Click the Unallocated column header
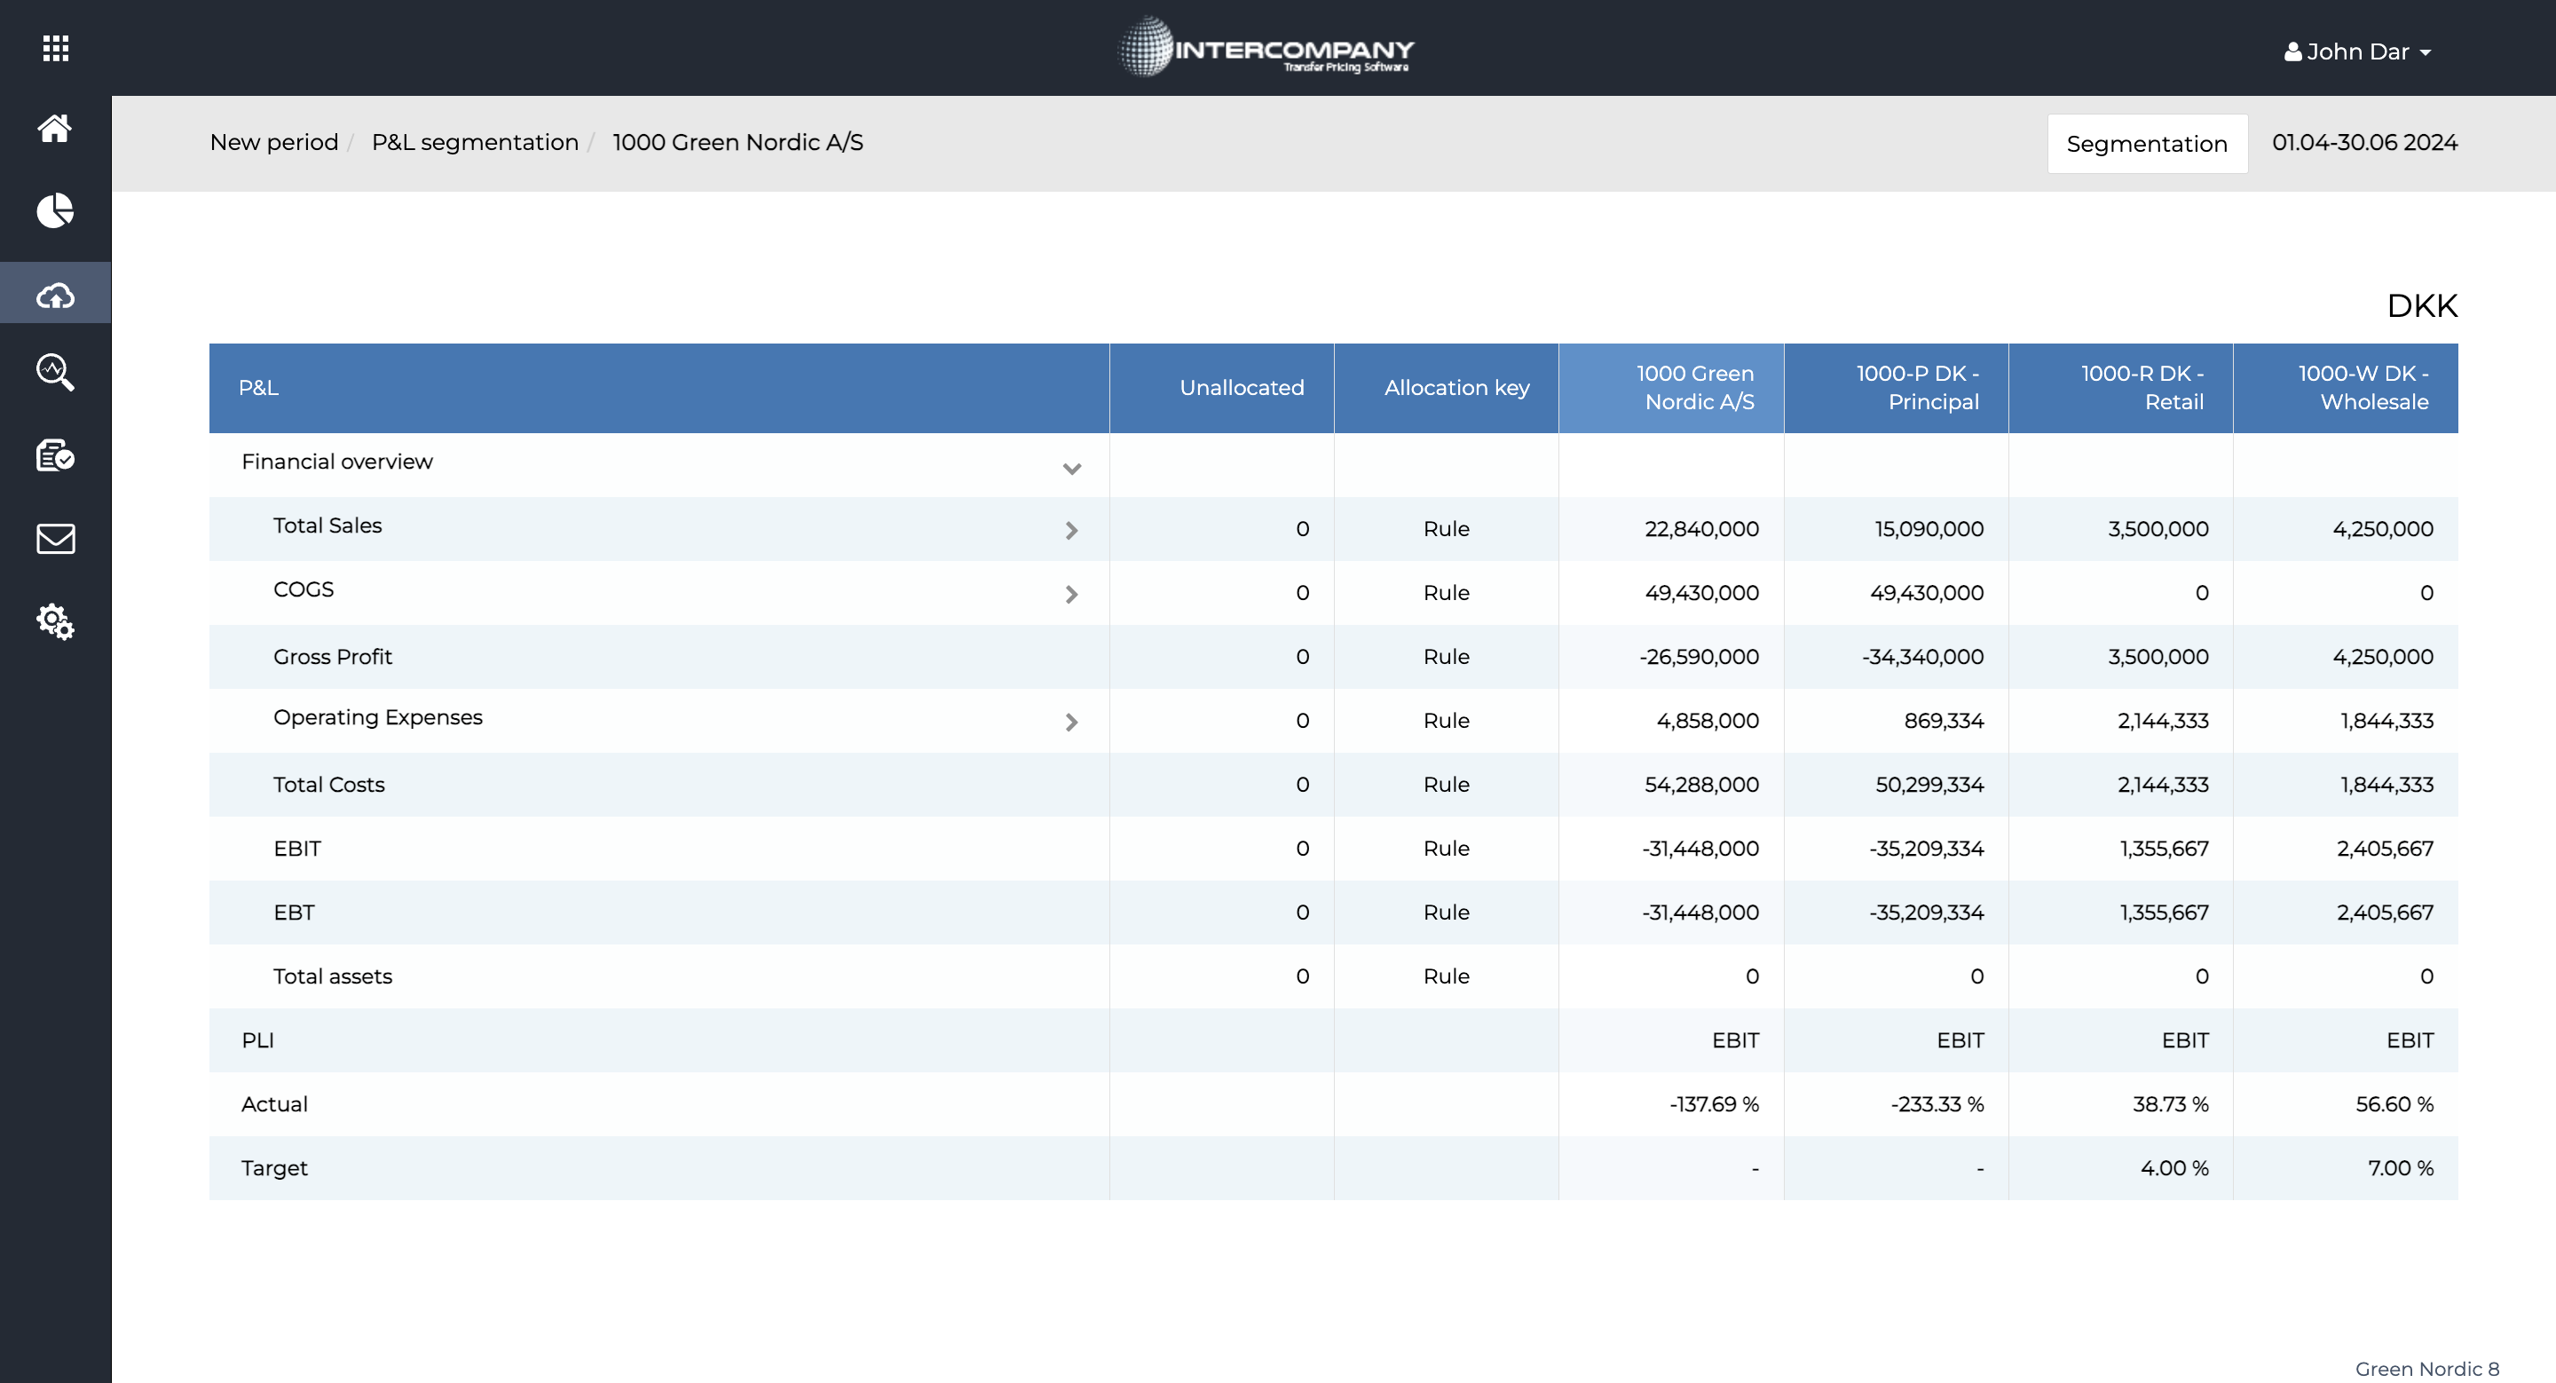2556x1383 pixels. (x=1222, y=388)
